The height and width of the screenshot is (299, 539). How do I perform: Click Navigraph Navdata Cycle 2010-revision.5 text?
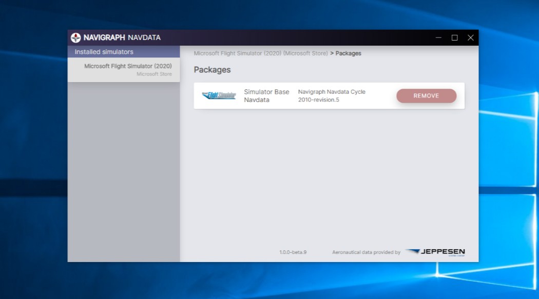(x=332, y=96)
